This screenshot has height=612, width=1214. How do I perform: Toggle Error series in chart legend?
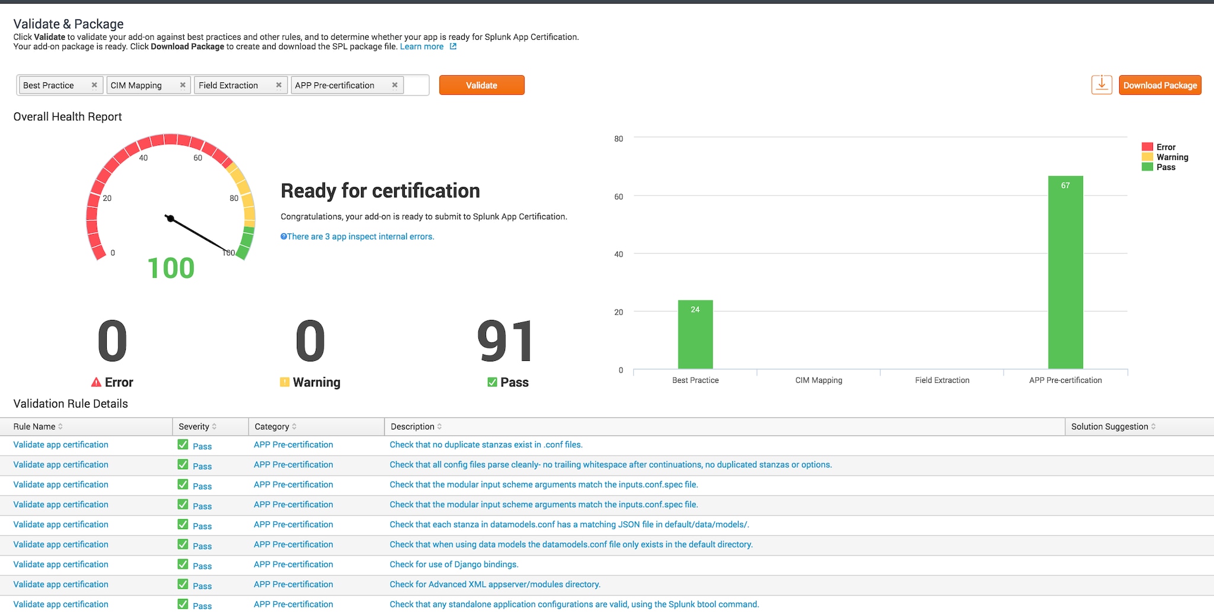pyautogui.click(x=1159, y=147)
